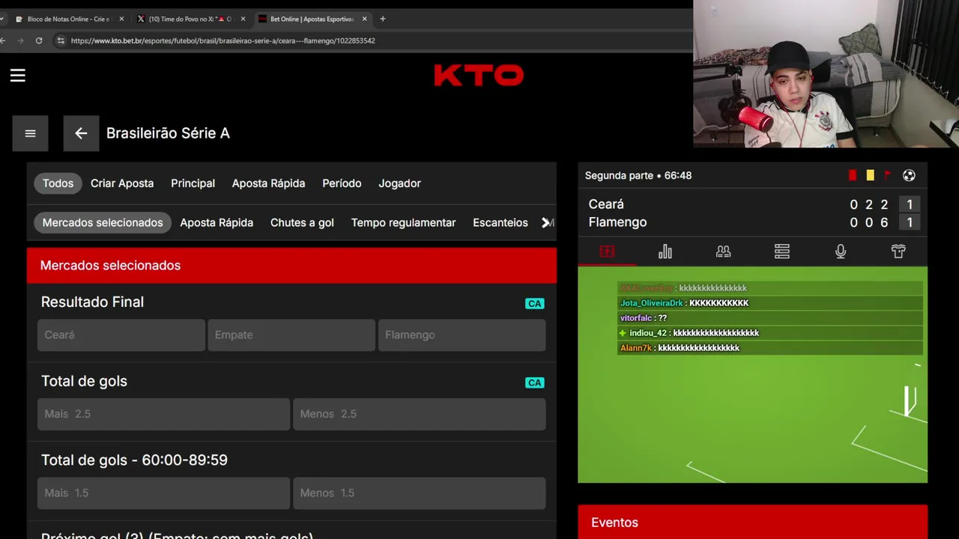Select the Jogador tab
Screen dimensions: 959x539
(x=399, y=183)
